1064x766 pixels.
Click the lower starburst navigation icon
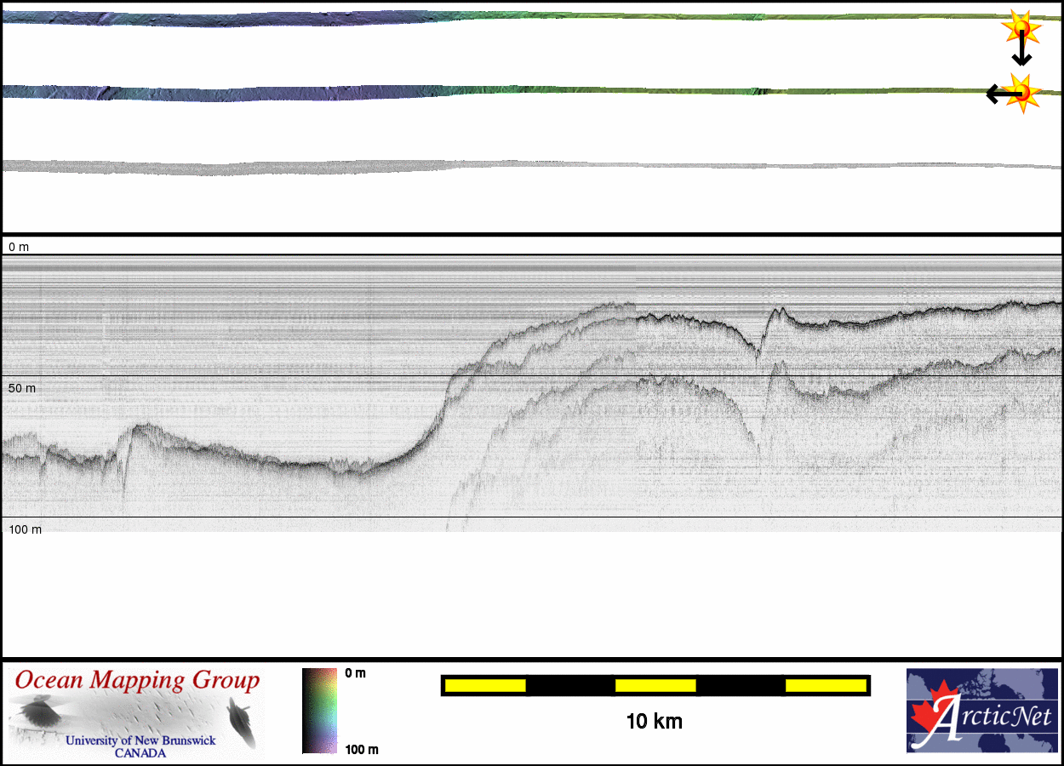click(1020, 91)
